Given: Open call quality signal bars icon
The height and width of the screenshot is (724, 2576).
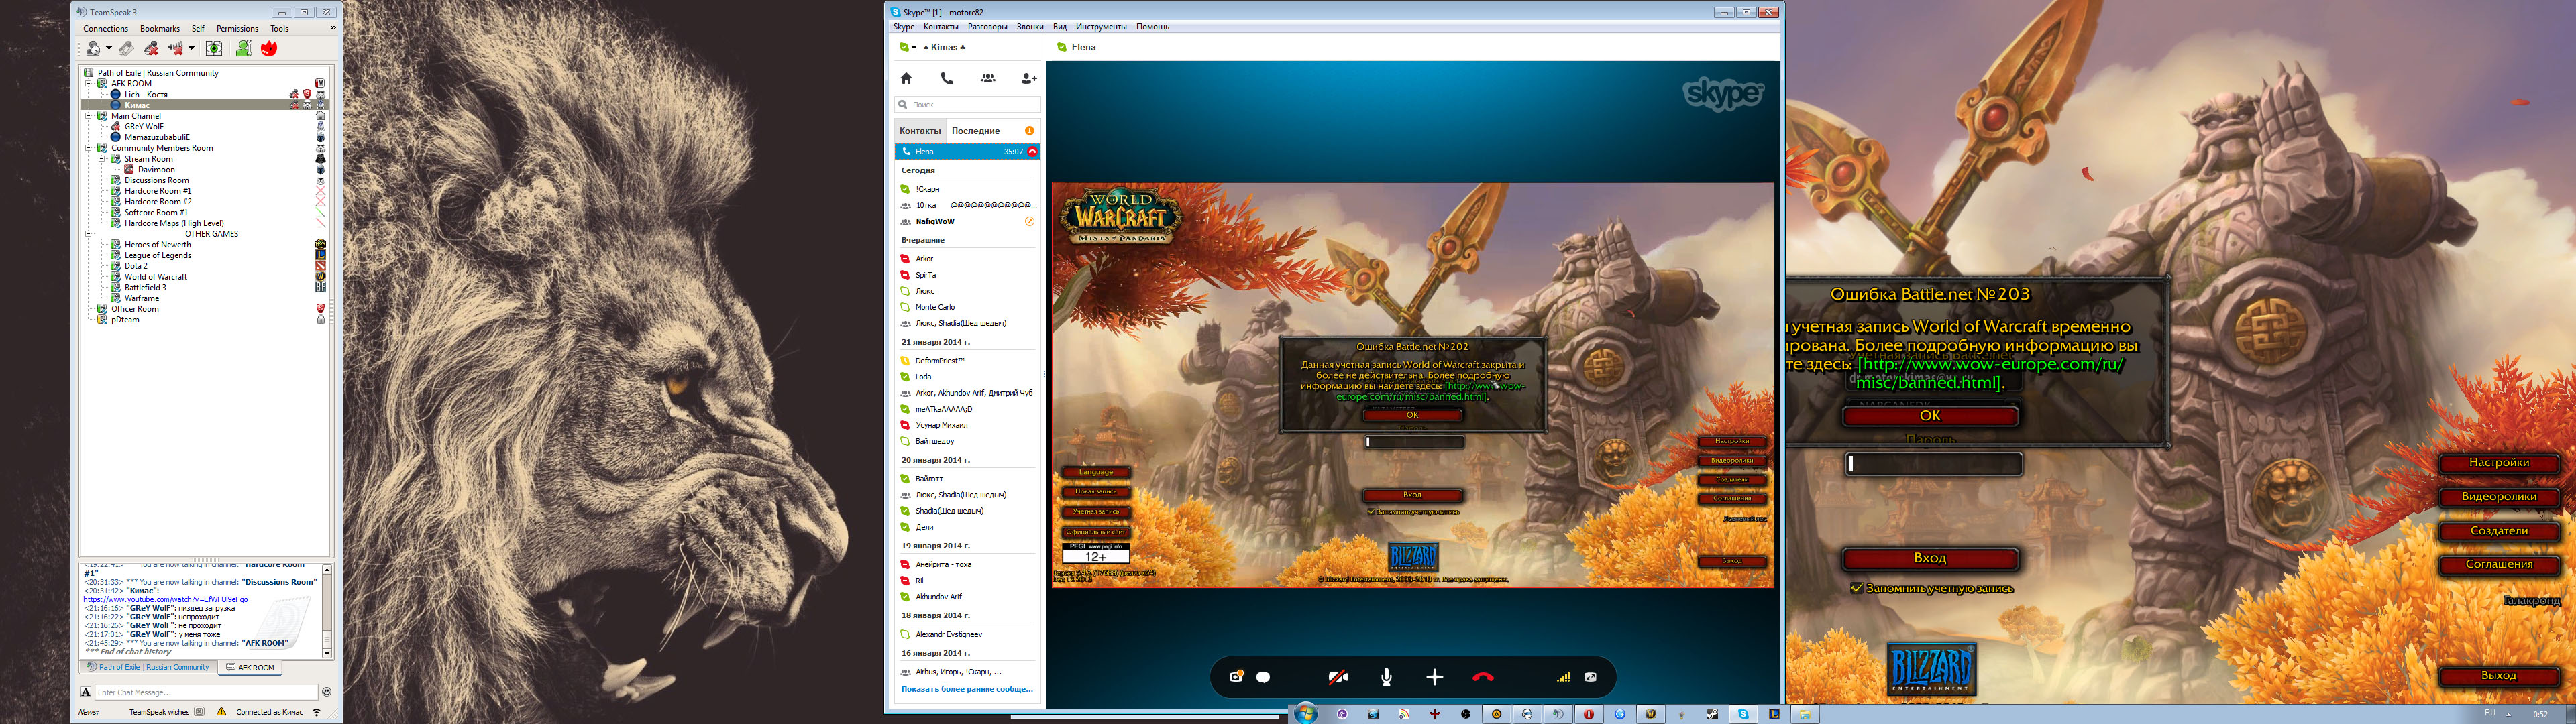Looking at the screenshot, I should coord(1563,677).
